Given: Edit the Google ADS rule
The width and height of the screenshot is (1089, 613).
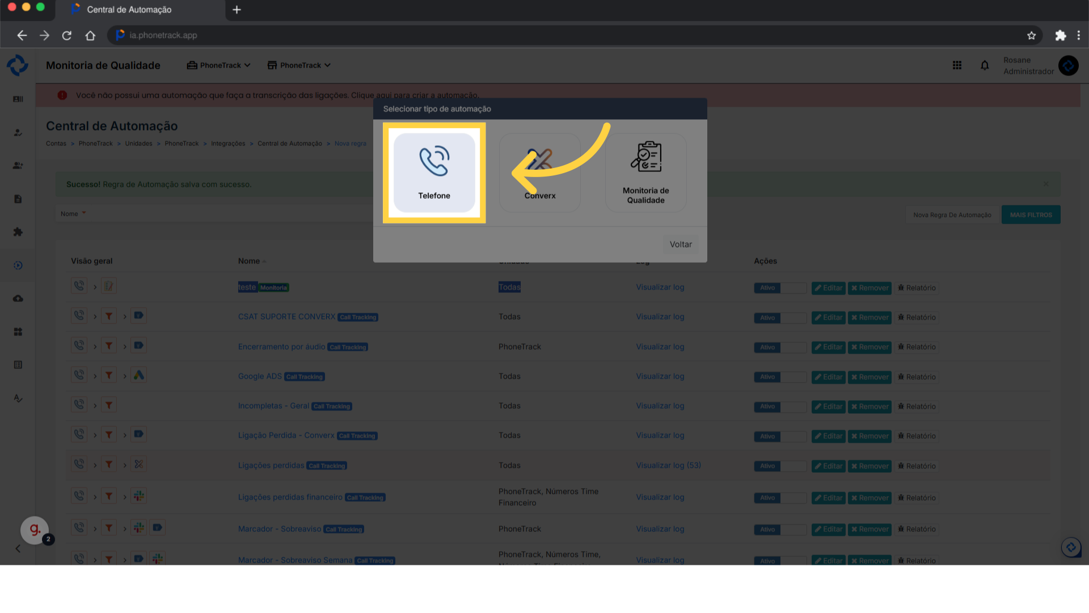Looking at the screenshot, I should [x=828, y=377].
